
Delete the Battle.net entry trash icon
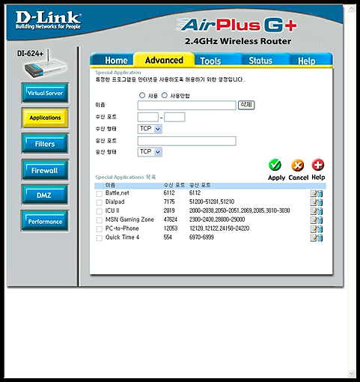pyautogui.click(x=320, y=193)
